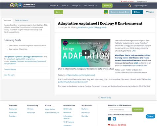Open footer Resources link
The height and width of the screenshot is (126, 157).
[13, 109]
